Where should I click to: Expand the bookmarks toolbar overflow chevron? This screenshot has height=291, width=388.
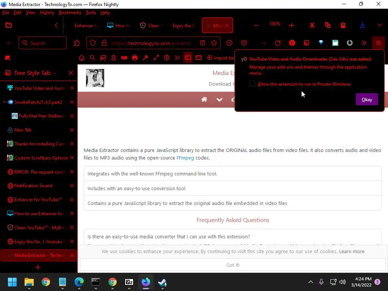(177, 58)
